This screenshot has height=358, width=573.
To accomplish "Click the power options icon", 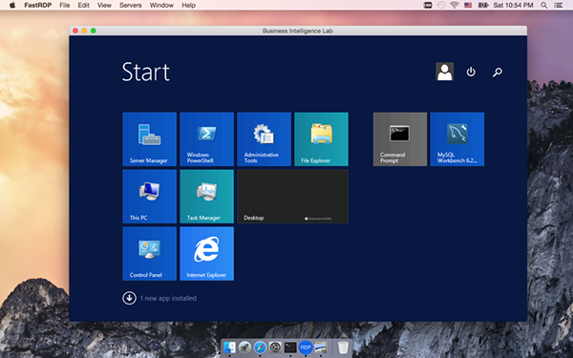I will click(x=471, y=72).
